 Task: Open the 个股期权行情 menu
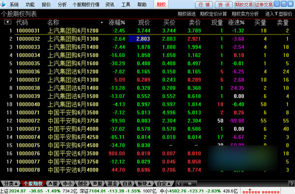click(86, 4)
